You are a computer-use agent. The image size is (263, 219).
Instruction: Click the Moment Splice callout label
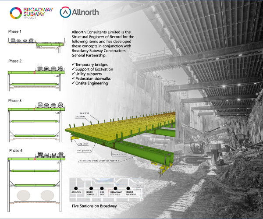coord(119,154)
